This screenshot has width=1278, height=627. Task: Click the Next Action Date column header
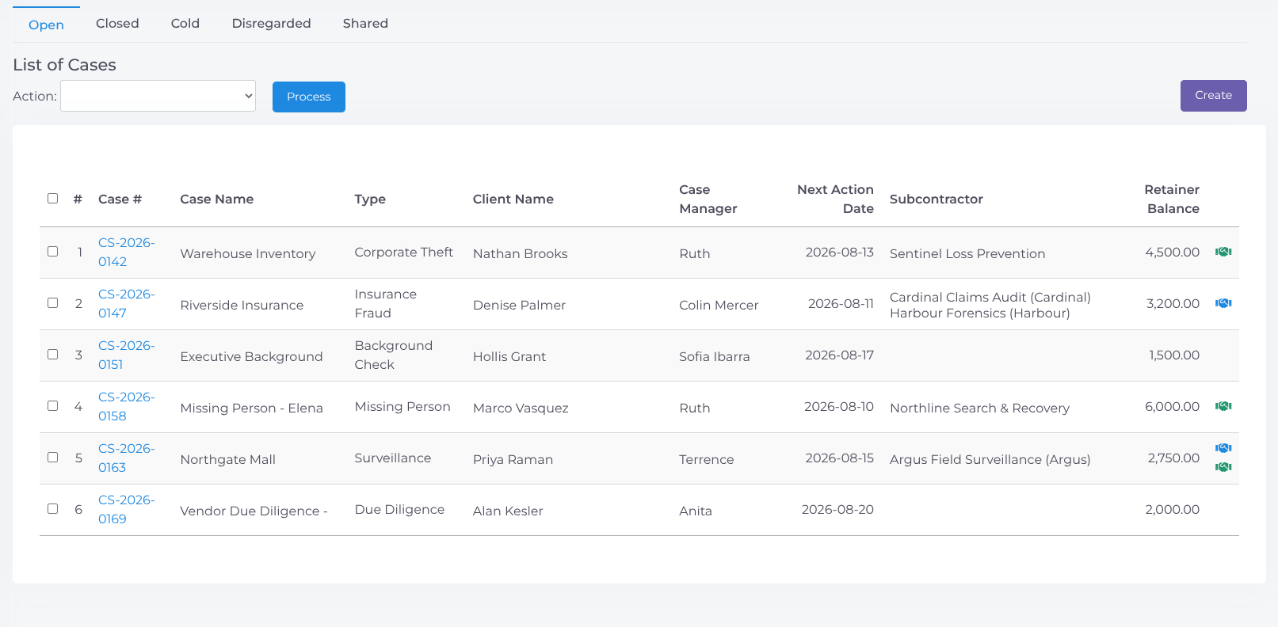point(835,199)
